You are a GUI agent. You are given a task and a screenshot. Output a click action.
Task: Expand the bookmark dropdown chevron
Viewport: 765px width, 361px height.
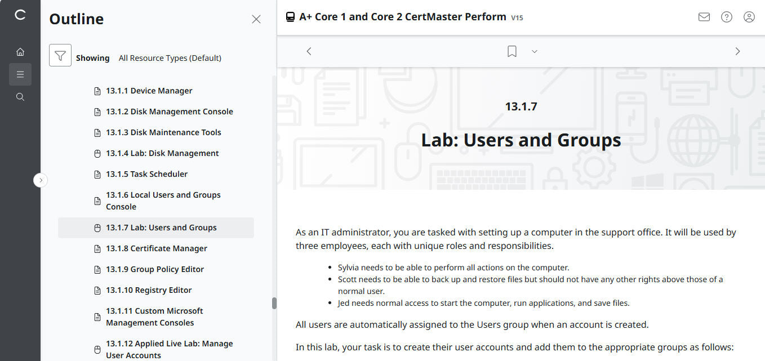pos(534,51)
